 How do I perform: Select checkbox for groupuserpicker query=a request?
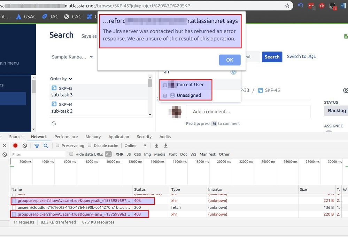[14, 201]
